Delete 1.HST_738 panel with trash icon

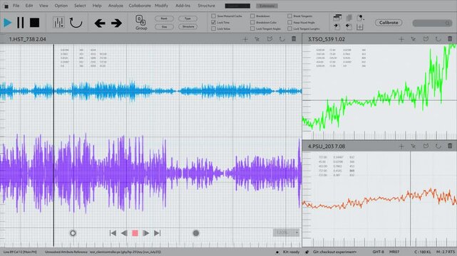tap(294, 38)
